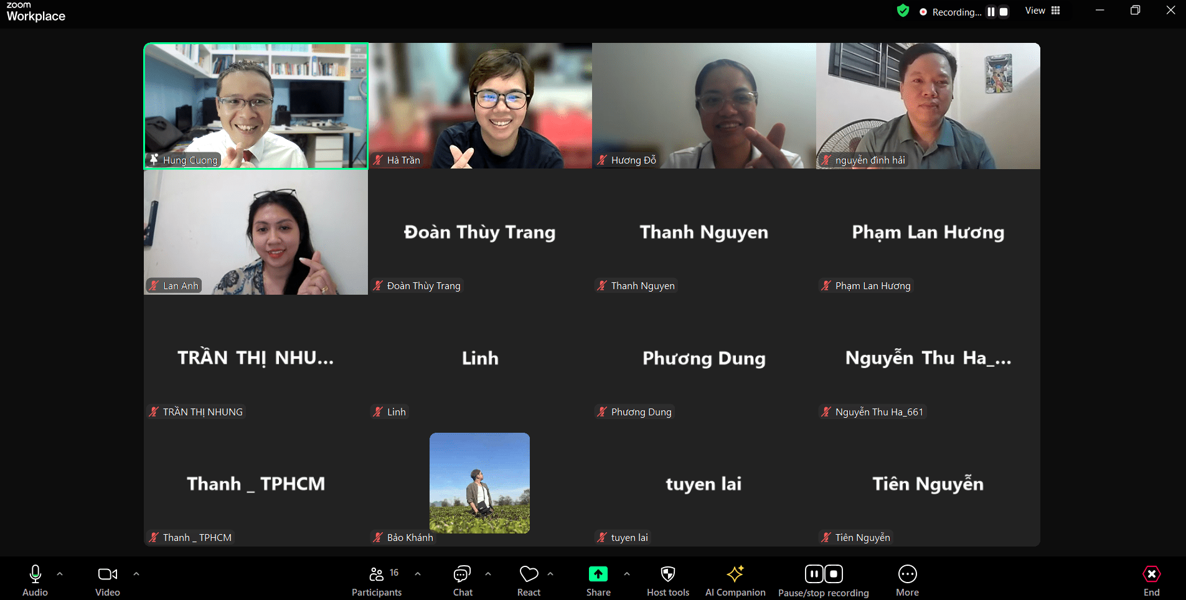Click muted mic icon beside Thanh _ TPHCM

tap(154, 538)
